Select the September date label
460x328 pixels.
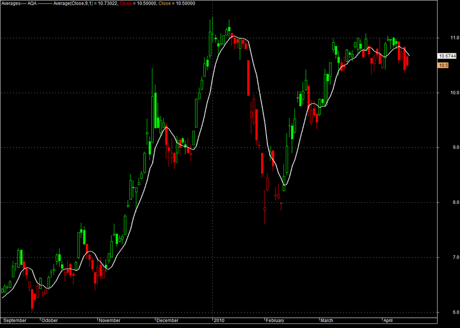15,321
